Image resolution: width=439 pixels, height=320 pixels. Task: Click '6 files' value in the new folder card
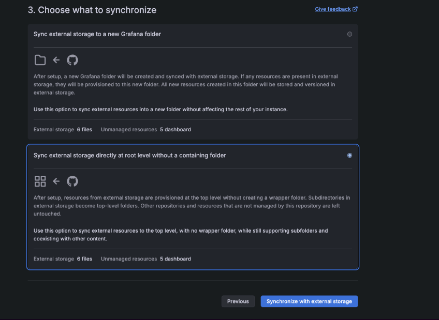coord(84,129)
